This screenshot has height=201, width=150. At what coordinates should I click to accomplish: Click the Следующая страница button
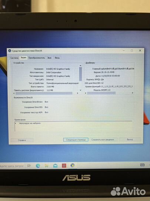pyautogui.click(x=76, y=140)
